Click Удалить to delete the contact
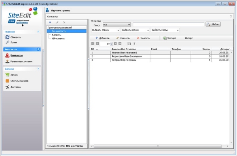This screenshot has width=237, height=156. pos(143,38)
